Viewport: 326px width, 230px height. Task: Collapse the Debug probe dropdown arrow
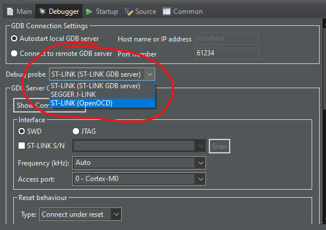(x=149, y=74)
